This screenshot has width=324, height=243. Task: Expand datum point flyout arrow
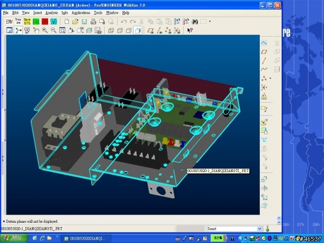point(270,78)
